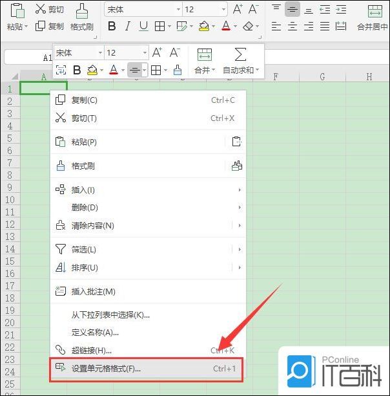Toggle bottom vertical alignment in the ribbon

309,10
